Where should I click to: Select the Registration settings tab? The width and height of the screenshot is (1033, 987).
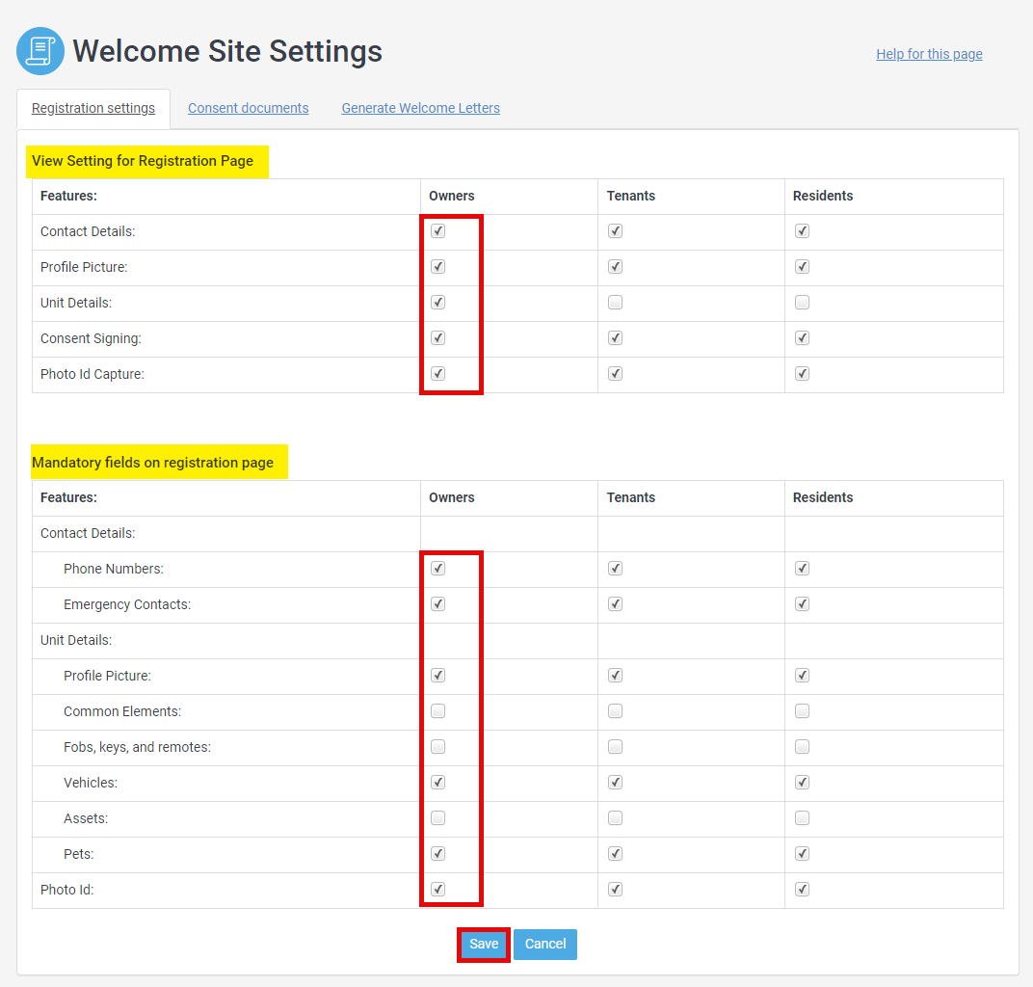click(x=93, y=108)
